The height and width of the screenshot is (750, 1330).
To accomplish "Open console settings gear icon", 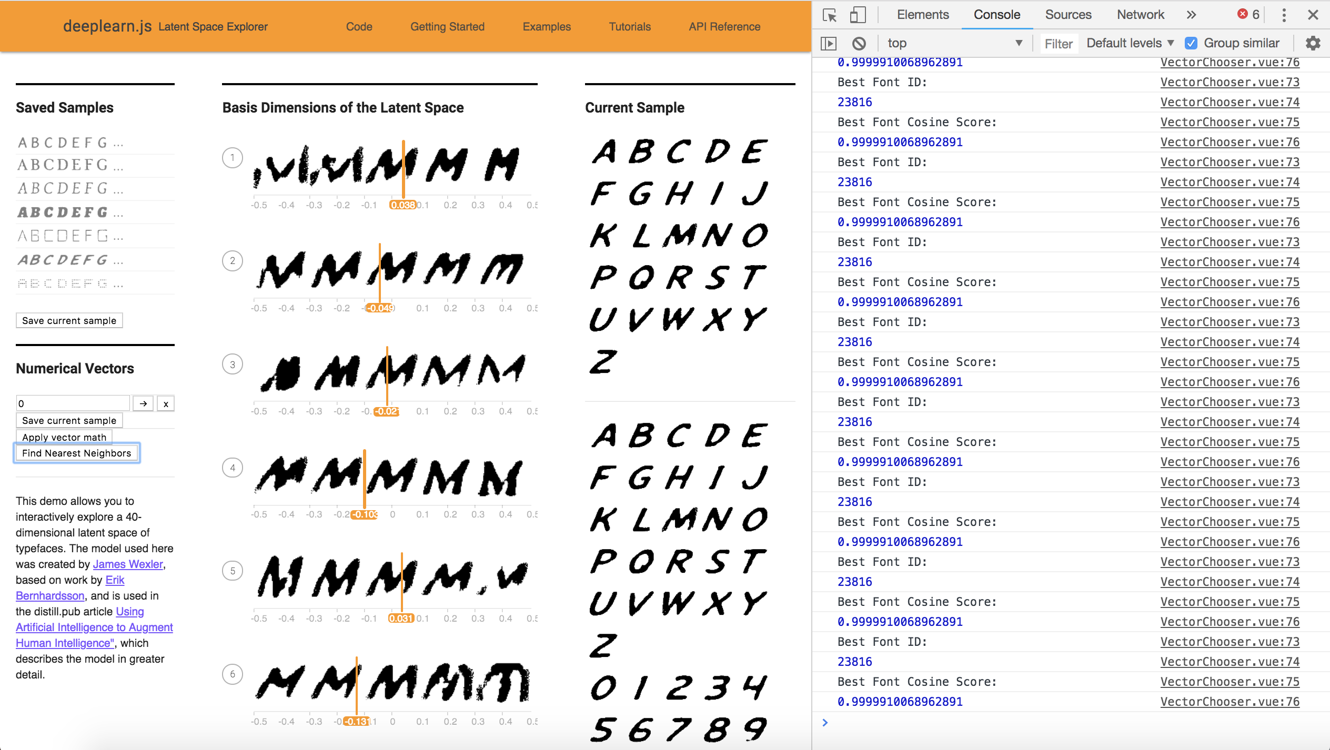I will pyautogui.click(x=1313, y=43).
